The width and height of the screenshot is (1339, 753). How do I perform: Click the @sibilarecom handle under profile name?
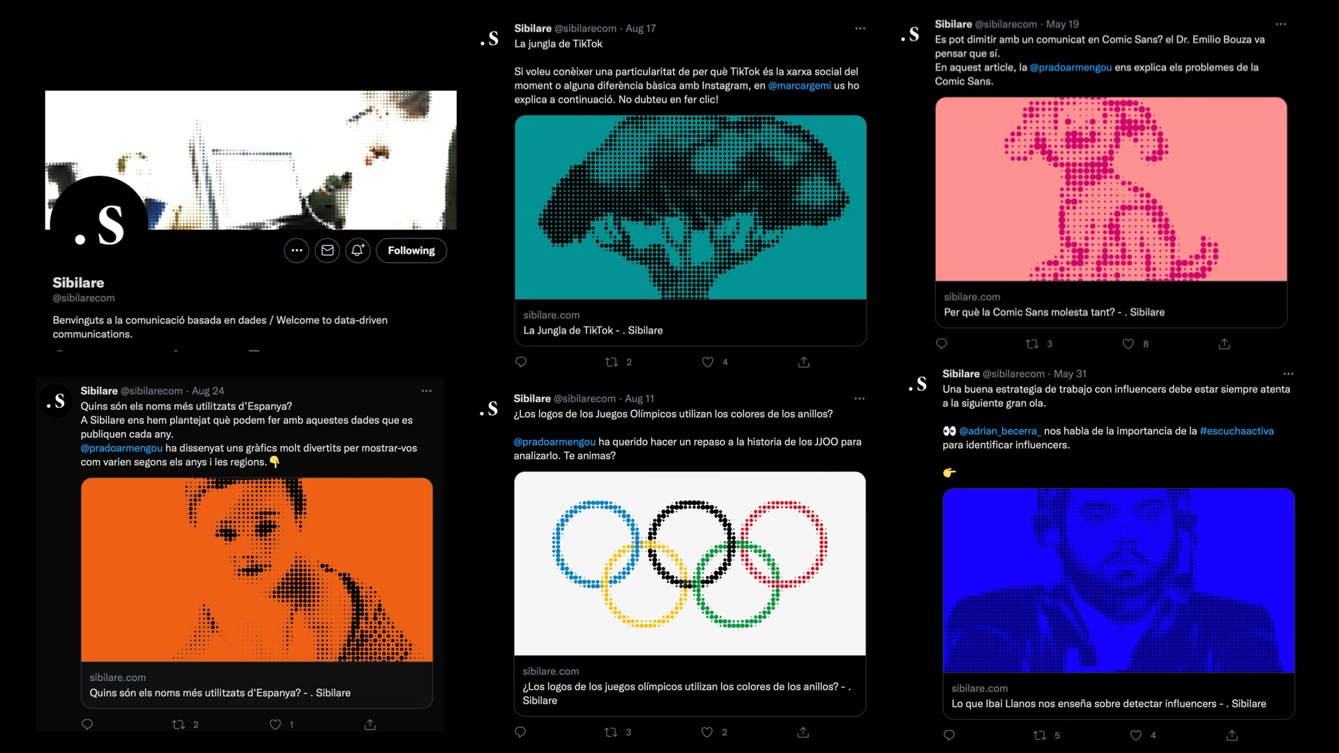tap(84, 298)
